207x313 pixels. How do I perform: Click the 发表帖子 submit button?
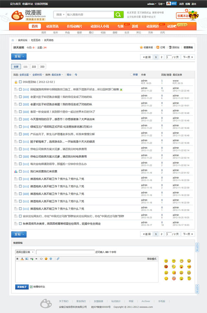(x=22, y=287)
